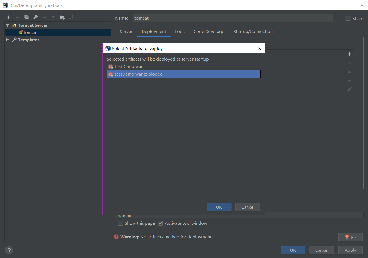Image resolution: width=368 pixels, height=258 pixels.
Task: Click the testDemo:war artifact icon
Action: coord(111,67)
